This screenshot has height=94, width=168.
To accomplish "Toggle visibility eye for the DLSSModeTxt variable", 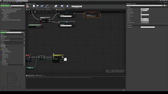I will 24,63.
